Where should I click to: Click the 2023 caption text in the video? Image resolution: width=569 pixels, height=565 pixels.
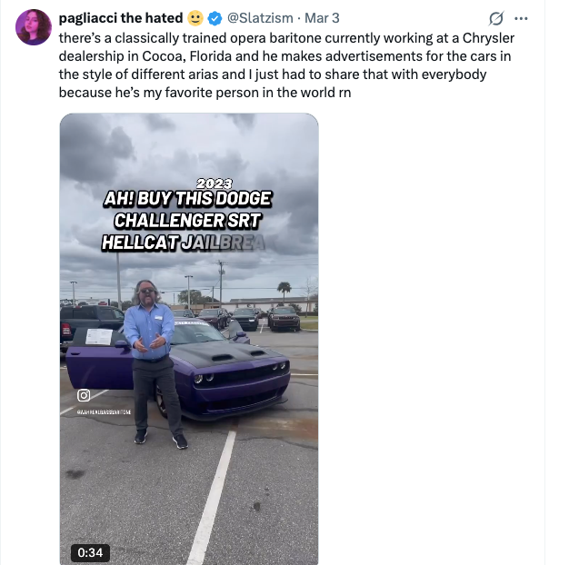coord(215,183)
